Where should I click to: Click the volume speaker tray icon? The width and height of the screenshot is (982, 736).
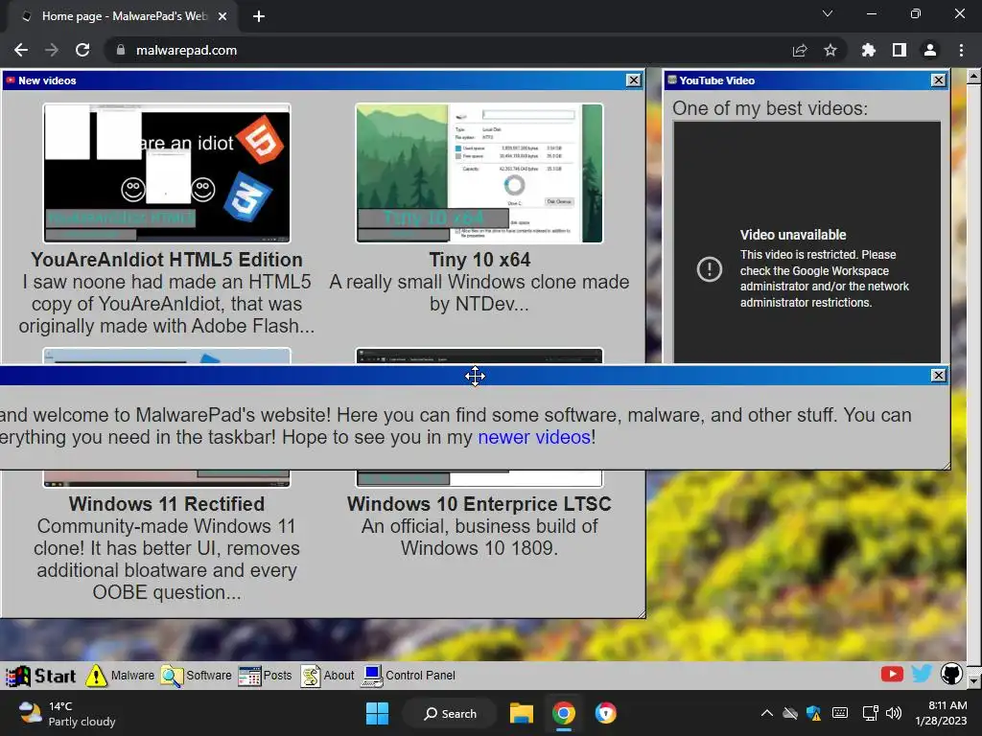pyautogui.click(x=894, y=713)
